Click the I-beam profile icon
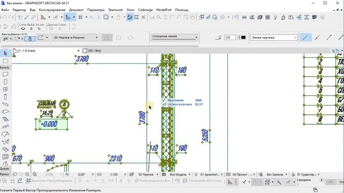The width and height of the screenshot is (344, 193). click(306, 17)
